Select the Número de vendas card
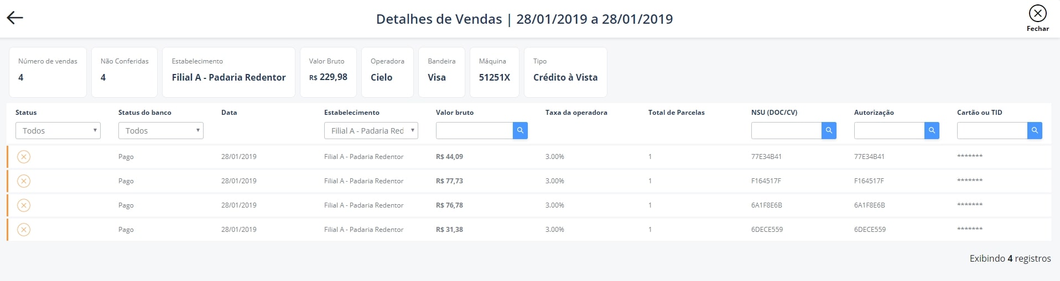 click(x=48, y=72)
